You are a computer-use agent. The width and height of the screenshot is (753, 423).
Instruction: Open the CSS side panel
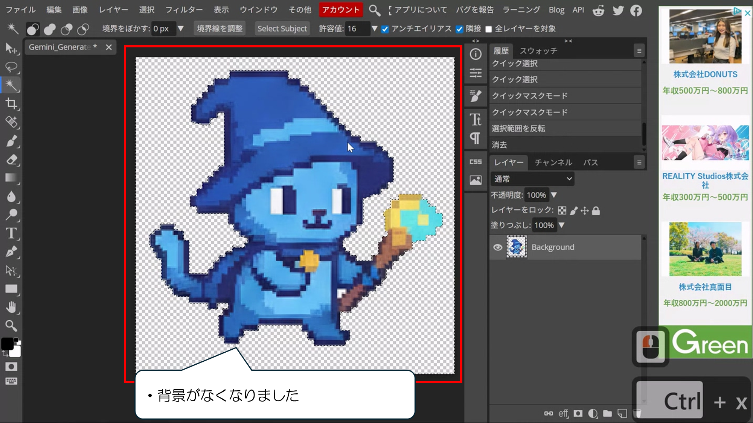(x=476, y=162)
